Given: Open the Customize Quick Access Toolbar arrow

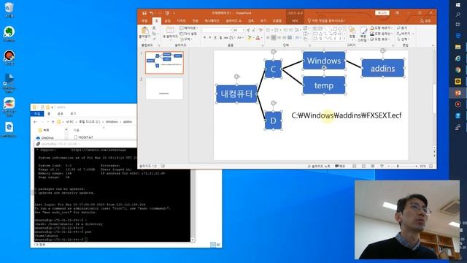Looking at the screenshot, I should [174, 13].
